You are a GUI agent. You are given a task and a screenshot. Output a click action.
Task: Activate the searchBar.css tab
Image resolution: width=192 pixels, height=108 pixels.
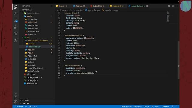(137, 6)
